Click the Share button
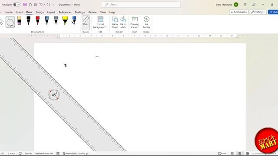Viewport: 278px width, 156px height. [273, 12]
